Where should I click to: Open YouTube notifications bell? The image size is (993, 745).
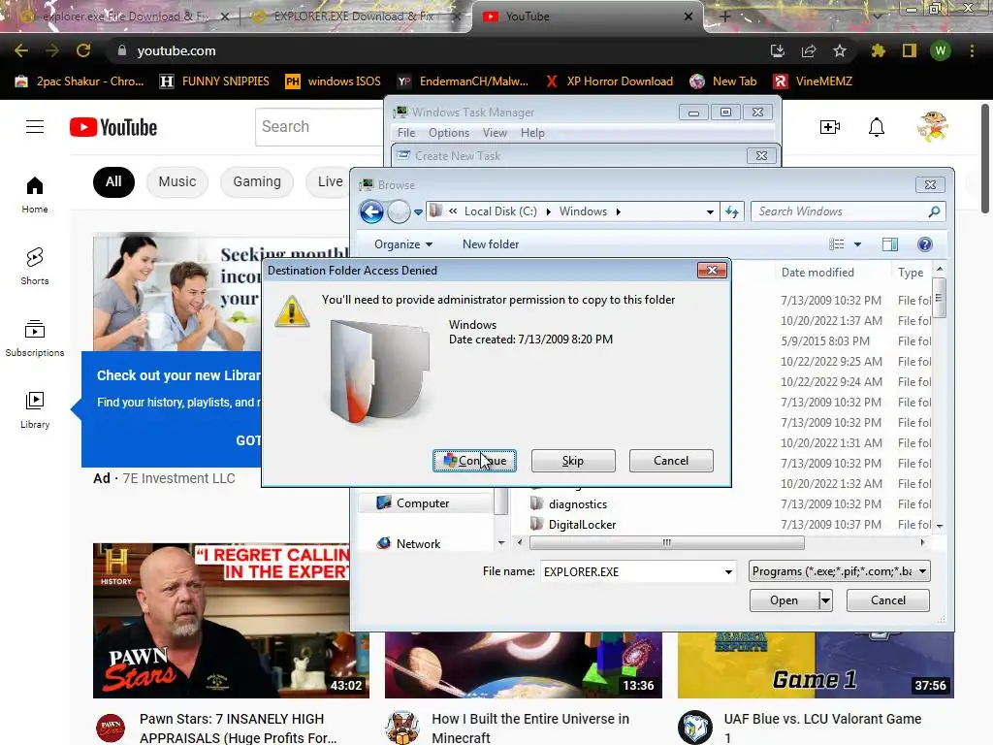click(x=877, y=127)
